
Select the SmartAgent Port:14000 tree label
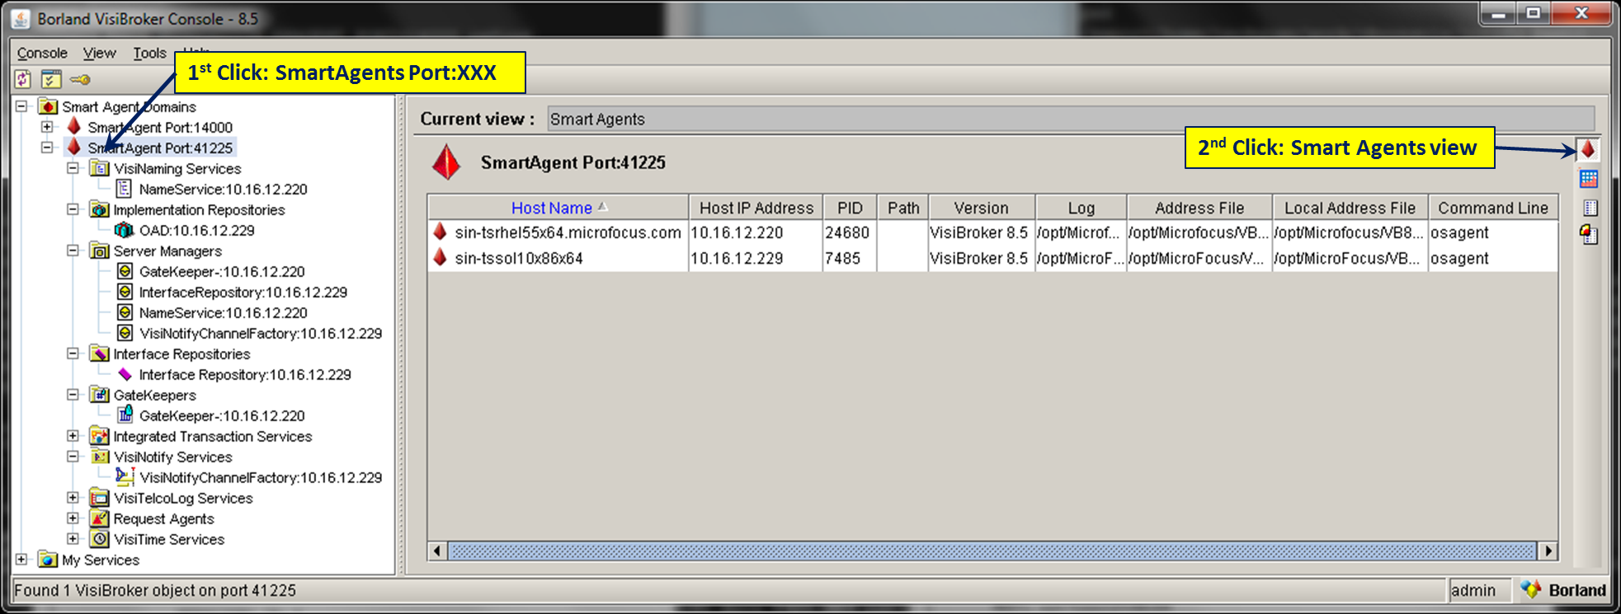coord(160,127)
